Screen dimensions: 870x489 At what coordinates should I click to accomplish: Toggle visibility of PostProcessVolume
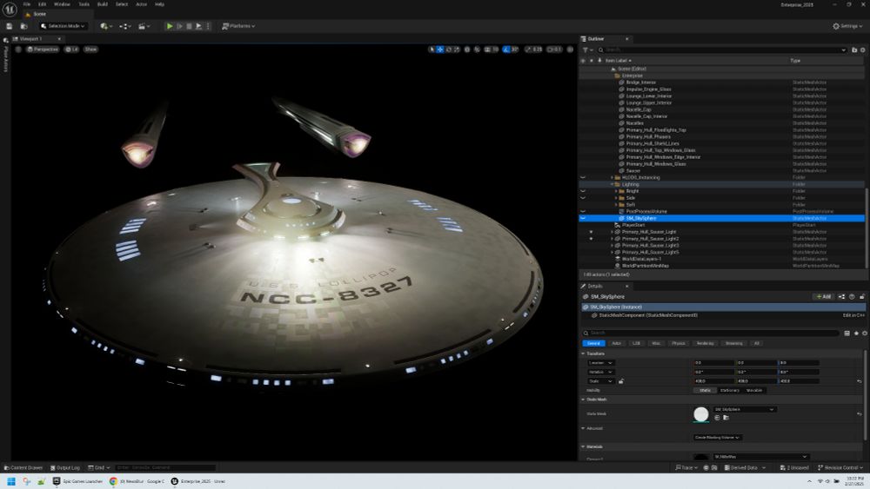(583, 212)
